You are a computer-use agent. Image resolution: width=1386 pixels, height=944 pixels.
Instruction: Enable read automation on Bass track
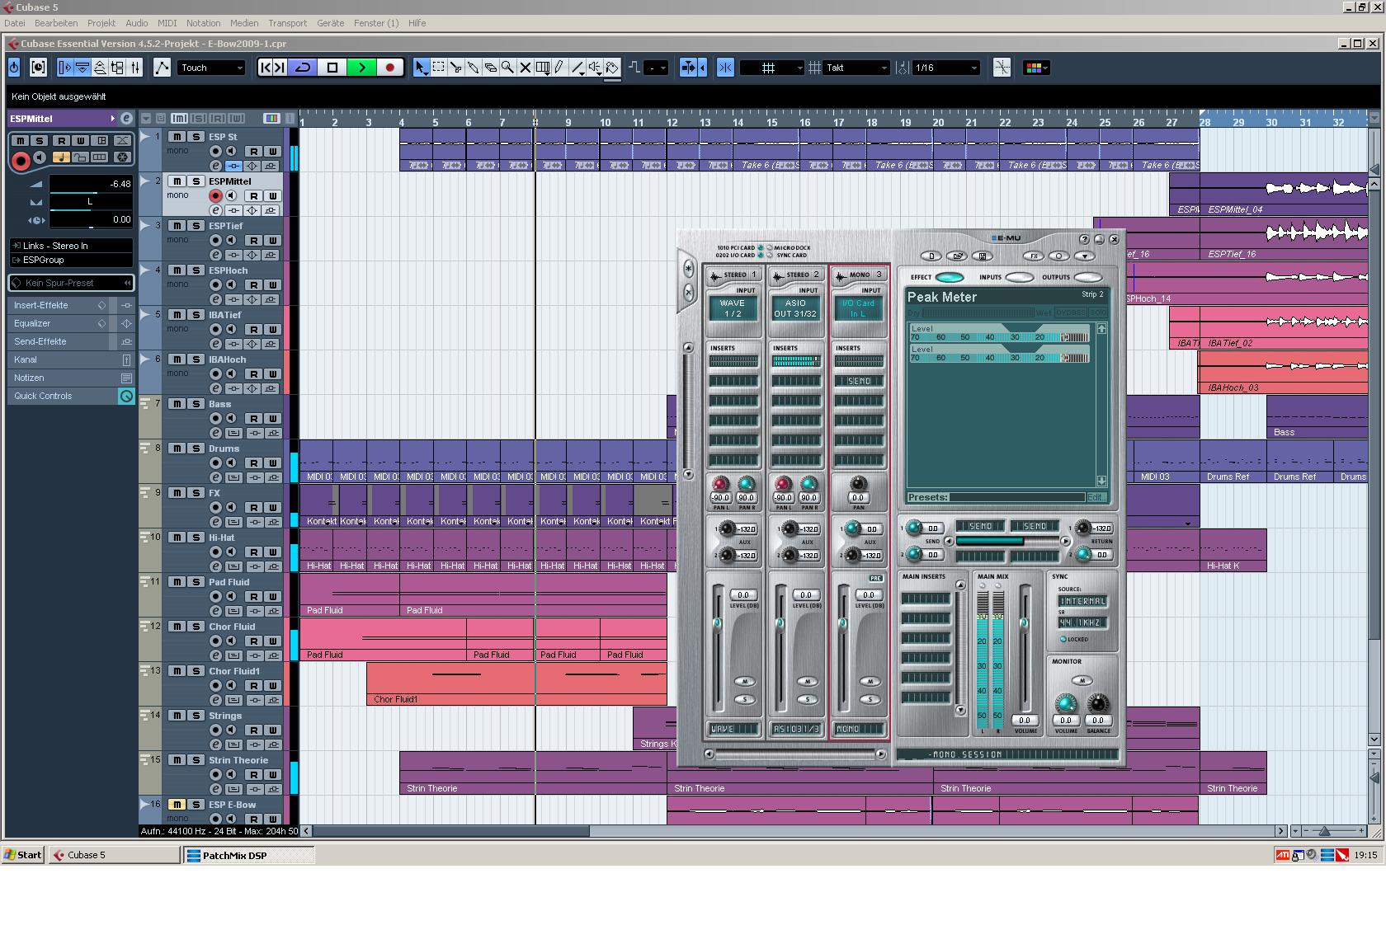click(x=253, y=419)
